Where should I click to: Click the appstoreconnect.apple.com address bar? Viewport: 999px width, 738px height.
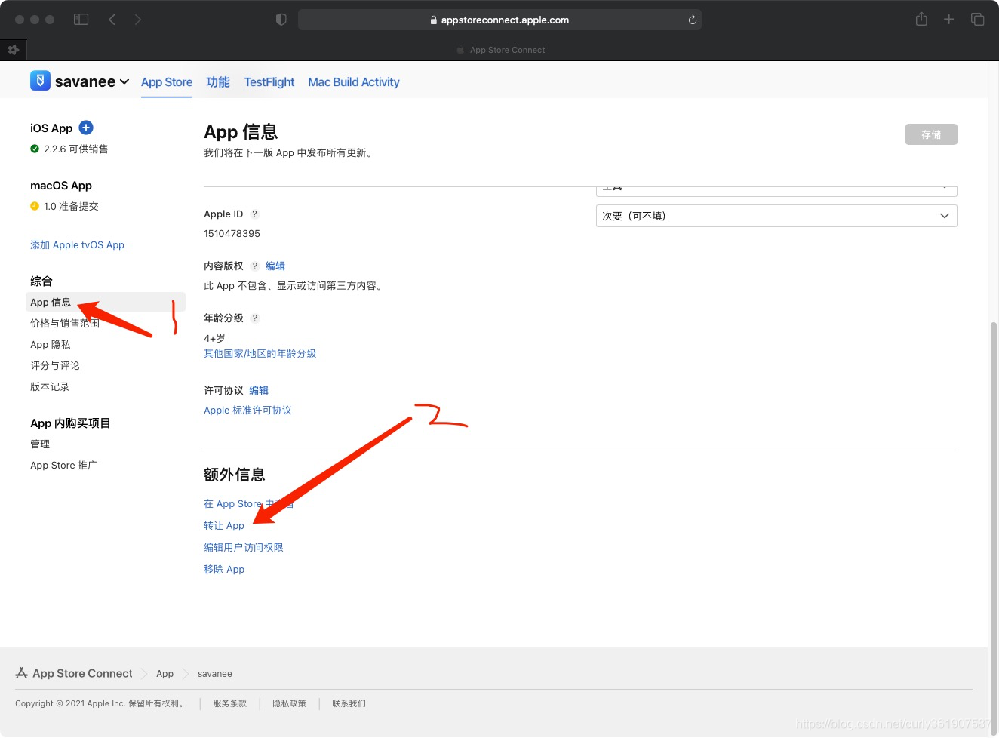(x=499, y=20)
